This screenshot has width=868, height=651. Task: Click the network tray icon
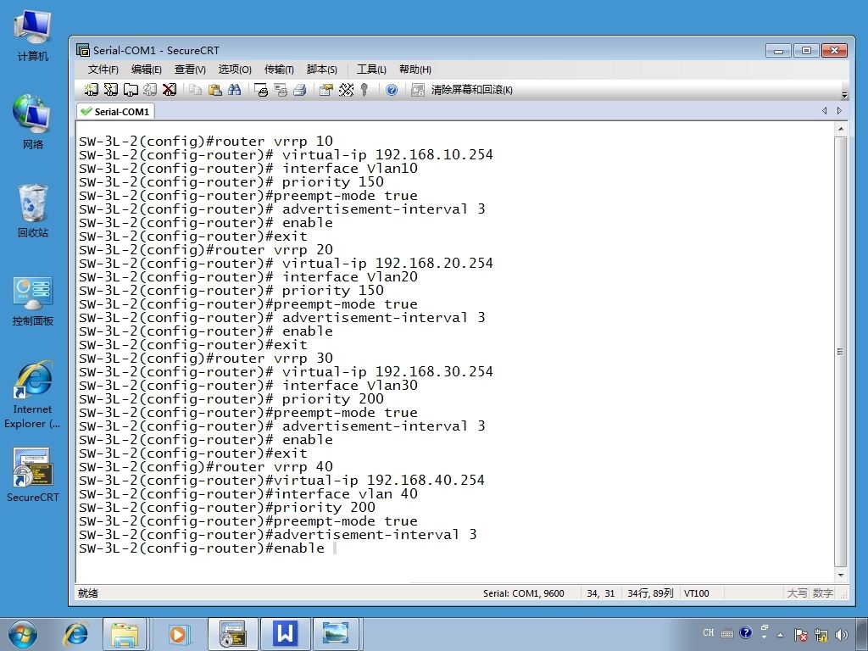(x=821, y=635)
